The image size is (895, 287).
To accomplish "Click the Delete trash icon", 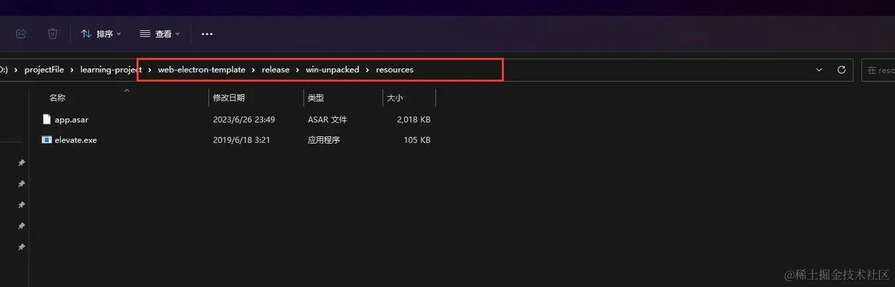I will pyautogui.click(x=53, y=34).
